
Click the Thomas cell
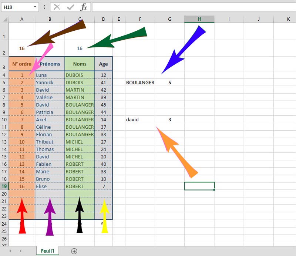[x=50, y=149]
